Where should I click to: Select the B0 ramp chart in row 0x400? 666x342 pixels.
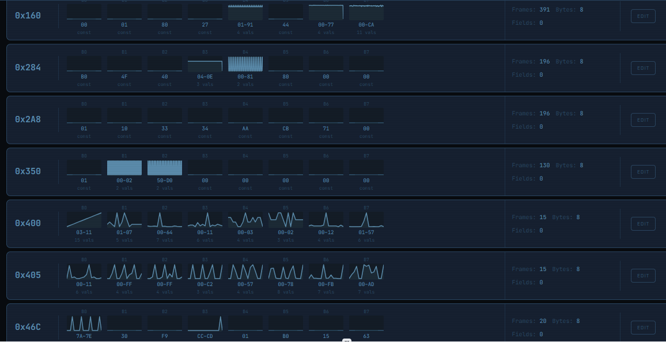tap(84, 220)
